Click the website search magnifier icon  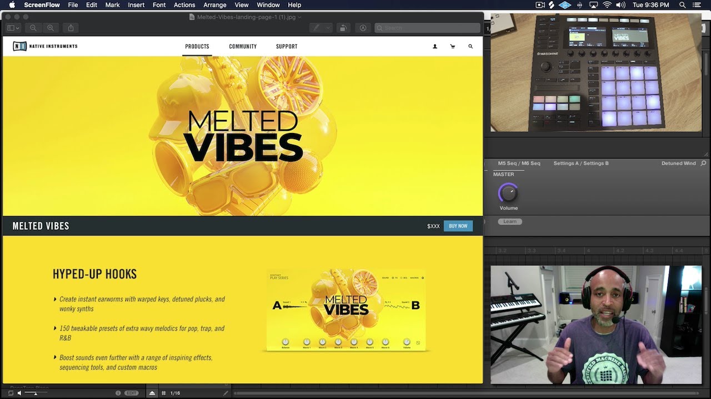(x=470, y=47)
